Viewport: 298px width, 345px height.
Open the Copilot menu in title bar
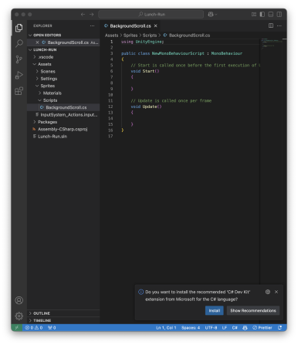(x=212, y=15)
